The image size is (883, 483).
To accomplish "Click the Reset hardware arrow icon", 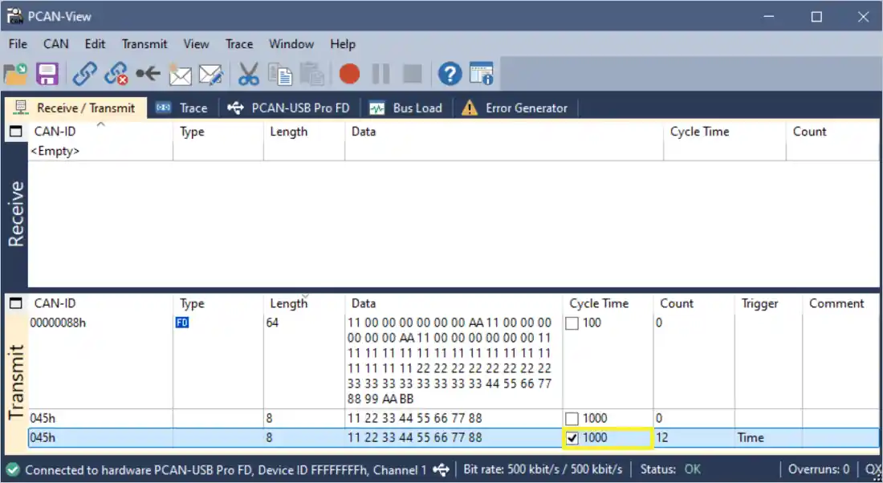I will 149,74.
